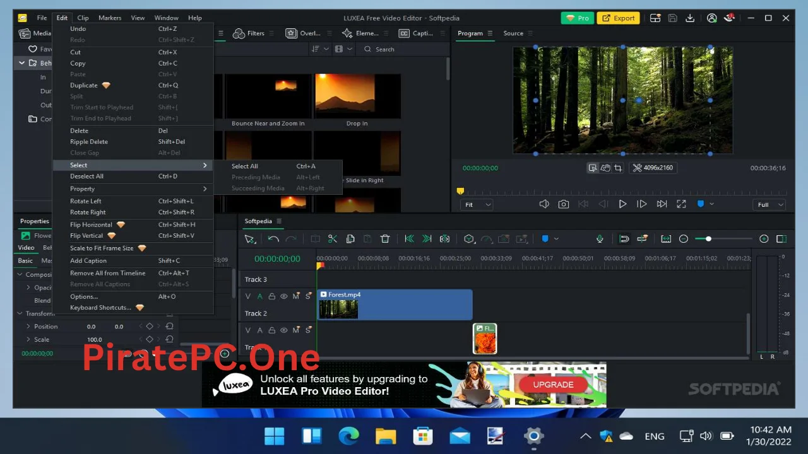This screenshot has width=808, height=454.
Task: Open the Filters tab
Action: (x=249, y=33)
